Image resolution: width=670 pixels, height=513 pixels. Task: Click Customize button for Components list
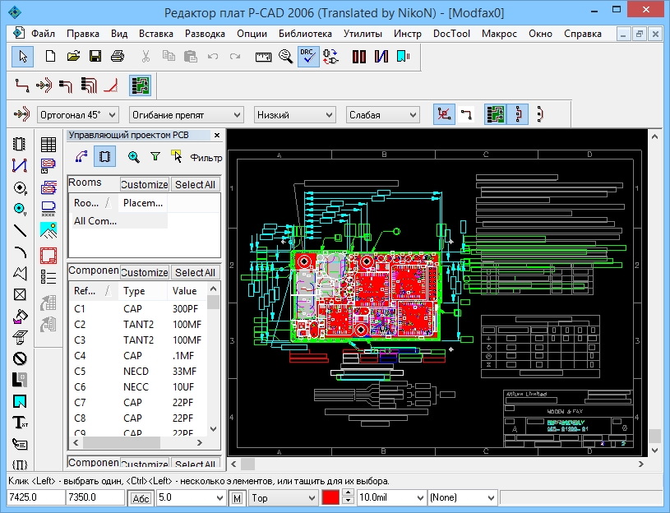pos(145,272)
